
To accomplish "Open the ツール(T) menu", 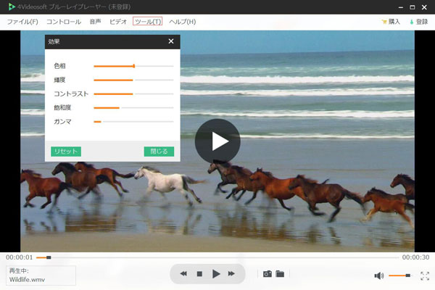I will 148,22.
